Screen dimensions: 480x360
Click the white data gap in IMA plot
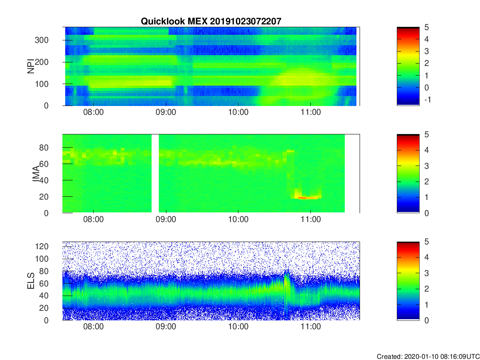155,174
